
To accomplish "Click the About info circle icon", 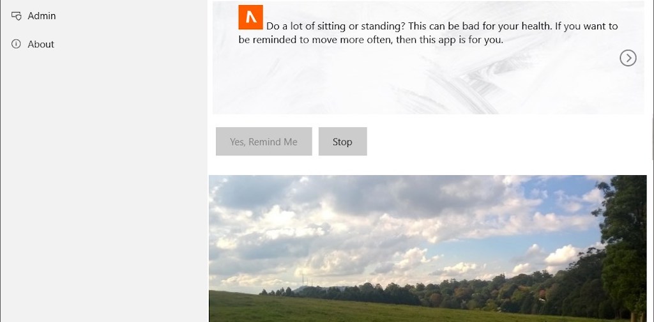I will tap(16, 44).
